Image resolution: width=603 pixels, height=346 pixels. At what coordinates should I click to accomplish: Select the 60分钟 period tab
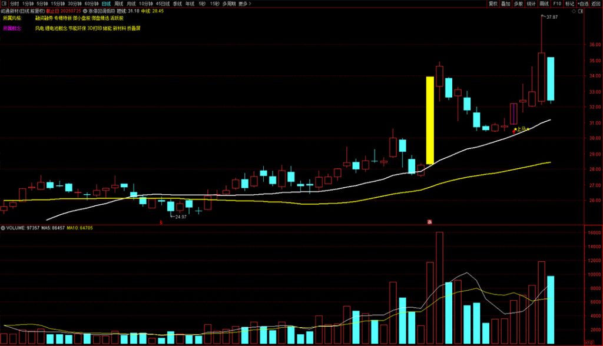click(x=91, y=4)
